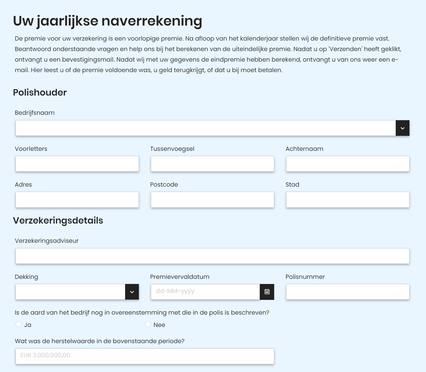
Task: Expand the Dekking dropdown chevron
Action: coord(132,292)
